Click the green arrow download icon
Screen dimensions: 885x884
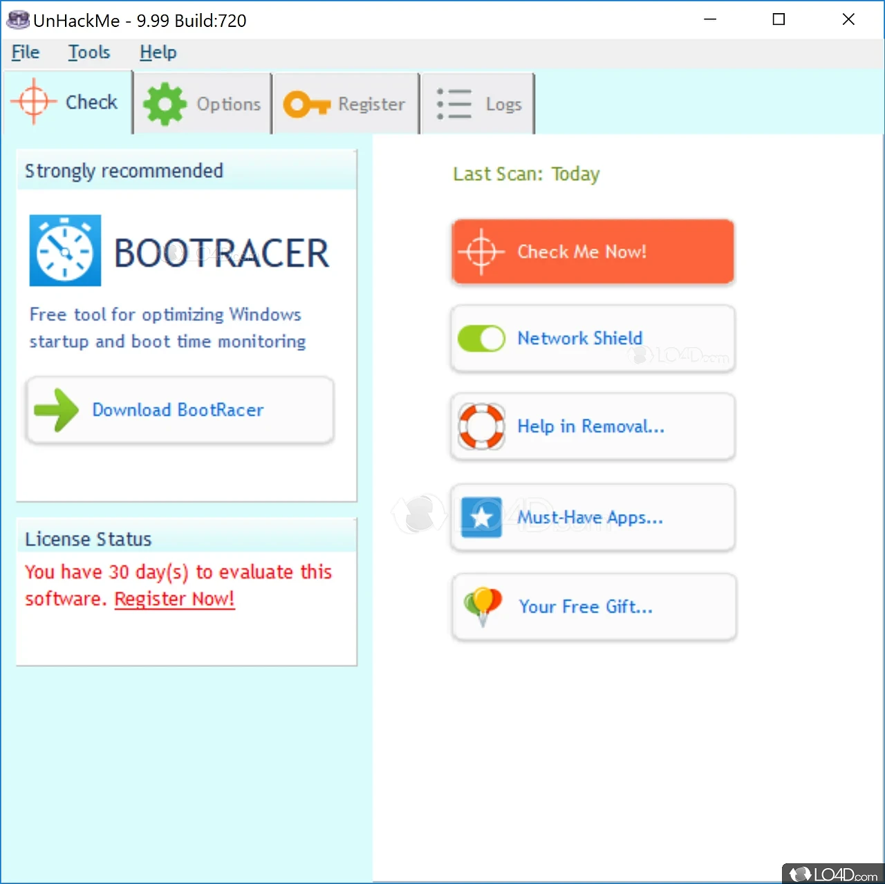[x=57, y=410]
